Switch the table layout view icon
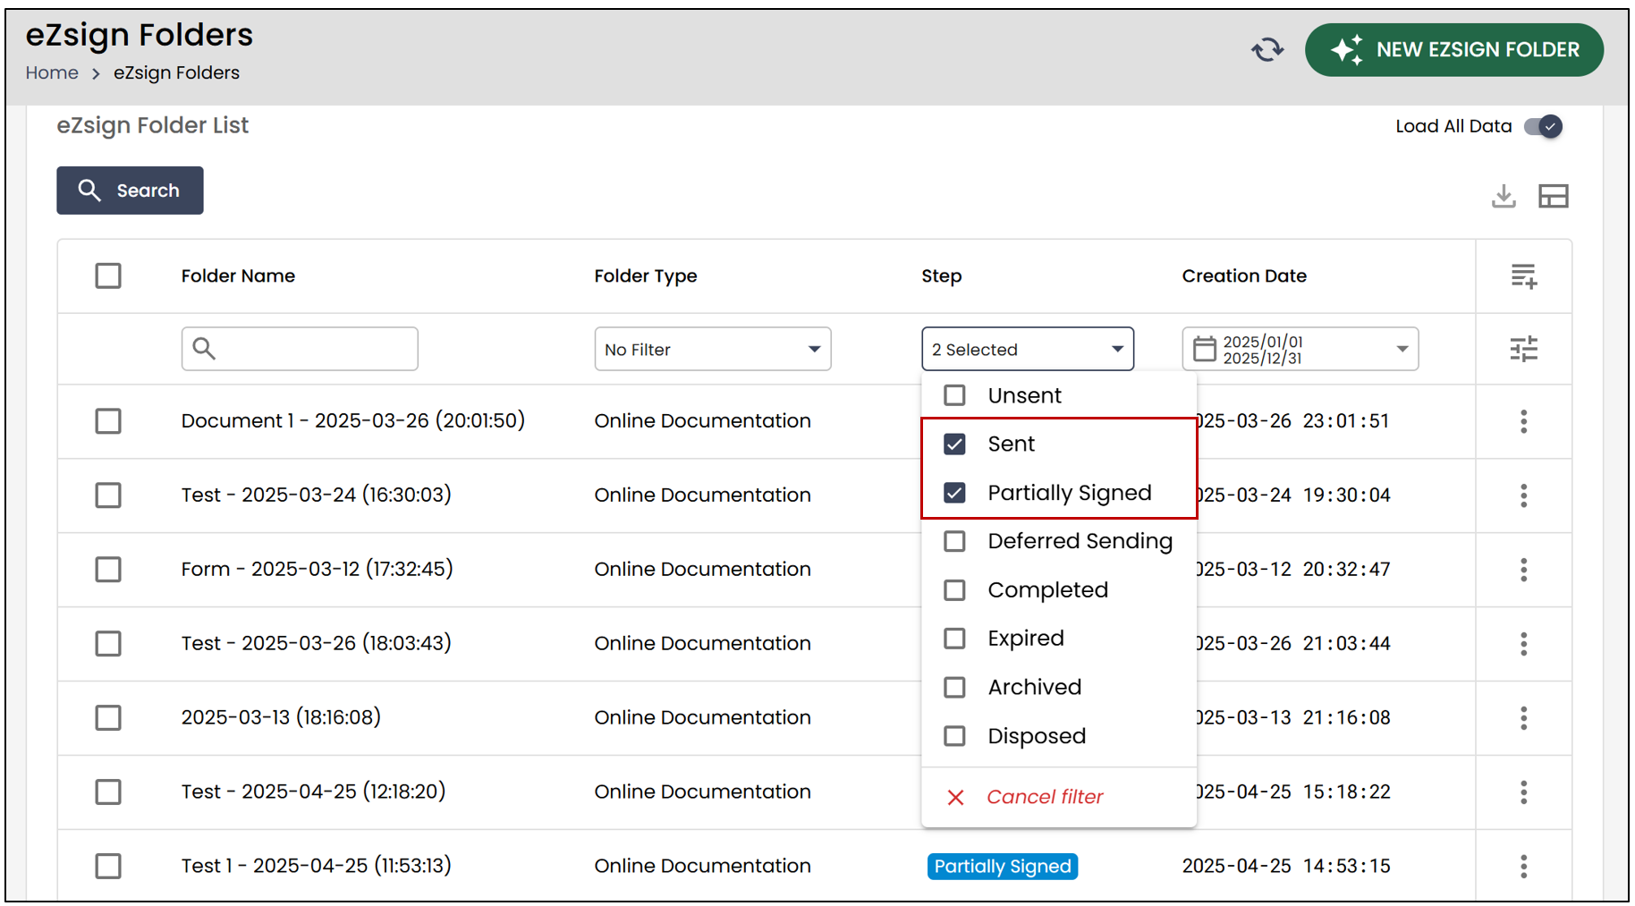Image resolution: width=1635 pixels, height=906 pixels. click(x=1554, y=196)
